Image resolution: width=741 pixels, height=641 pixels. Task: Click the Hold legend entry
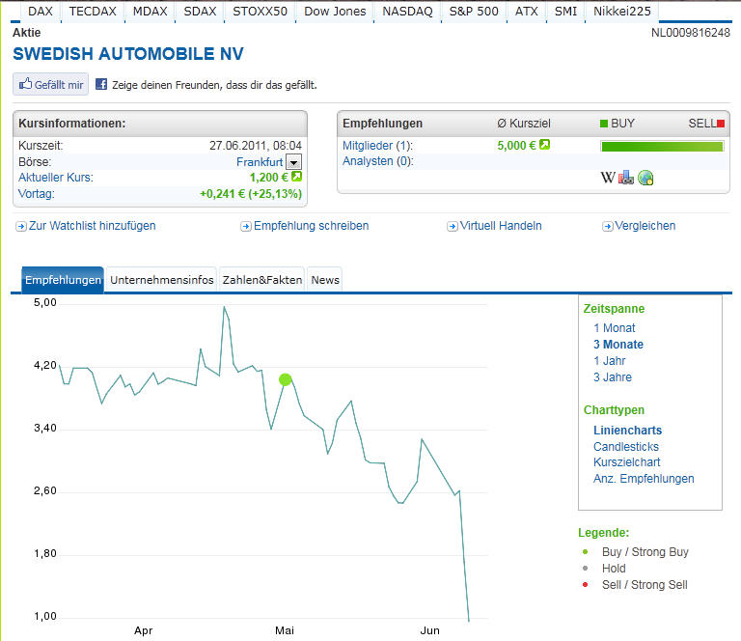click(614, 569)
